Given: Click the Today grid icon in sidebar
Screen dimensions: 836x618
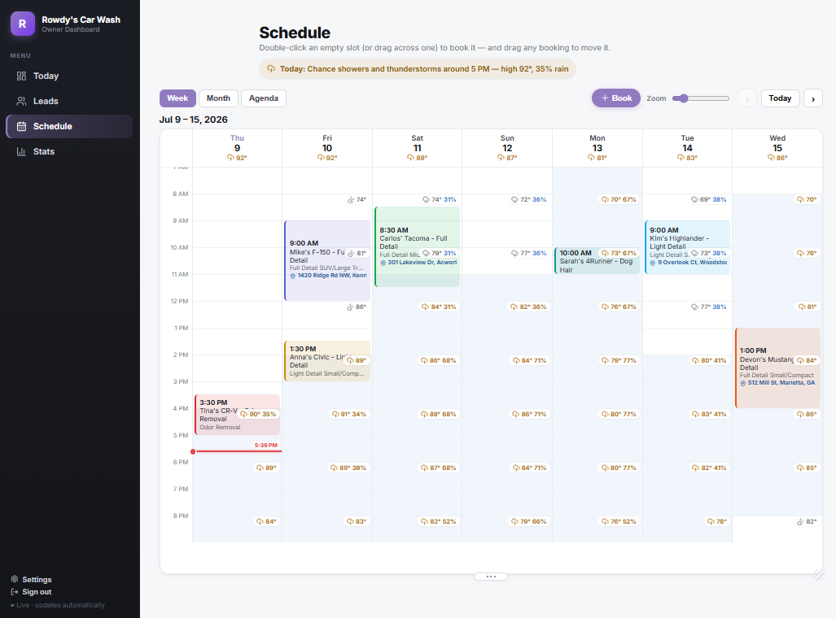Looking at the screenshot, I should [x=21, y=76].
